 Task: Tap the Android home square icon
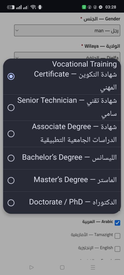point(62,267)
